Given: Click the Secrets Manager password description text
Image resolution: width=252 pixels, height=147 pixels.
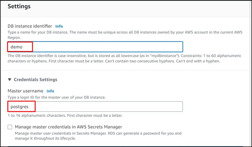Looking at the screenshot, I should pyautogui.click(x=98, y=133).
